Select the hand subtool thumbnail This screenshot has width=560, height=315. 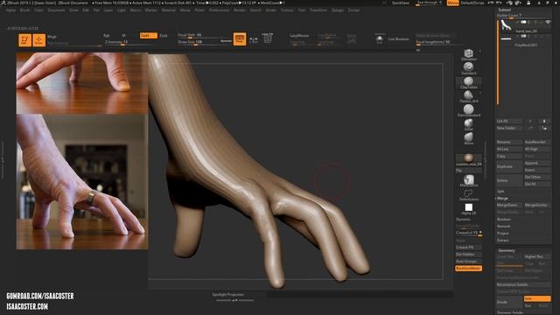tap(506, 25)
